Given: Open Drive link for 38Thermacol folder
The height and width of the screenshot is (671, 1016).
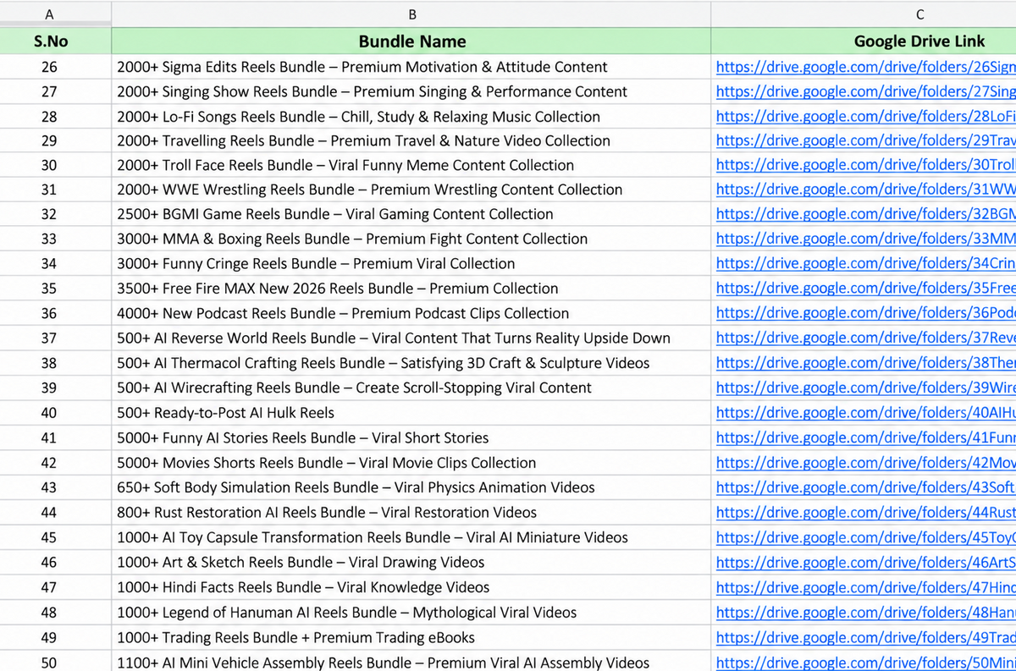Looking at the screenshot, I should pos(865,363).
